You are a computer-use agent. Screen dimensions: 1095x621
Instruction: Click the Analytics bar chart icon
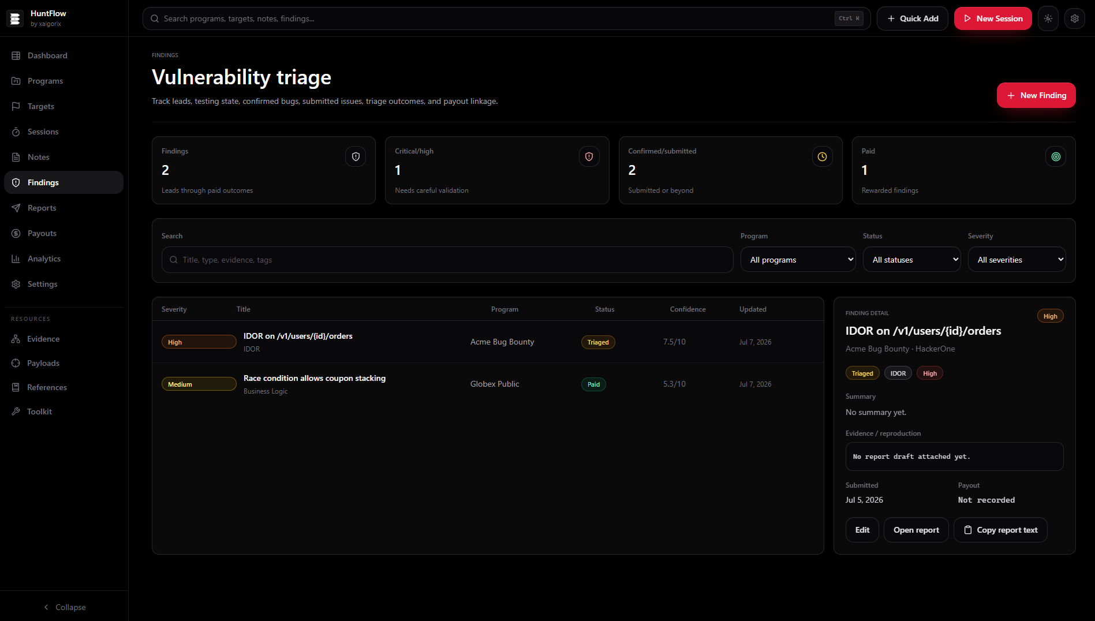(x=16, y=259)
